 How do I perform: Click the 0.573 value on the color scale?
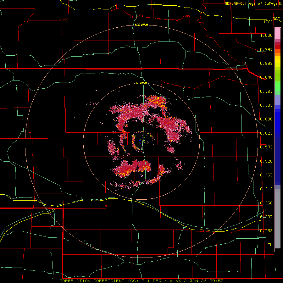266,147
